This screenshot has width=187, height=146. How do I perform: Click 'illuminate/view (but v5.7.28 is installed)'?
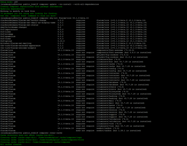(120, 126)
